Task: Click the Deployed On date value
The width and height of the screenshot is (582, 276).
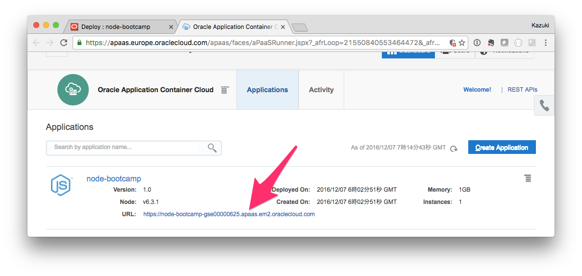Action: pyautogui.click(x=356, y=190)
